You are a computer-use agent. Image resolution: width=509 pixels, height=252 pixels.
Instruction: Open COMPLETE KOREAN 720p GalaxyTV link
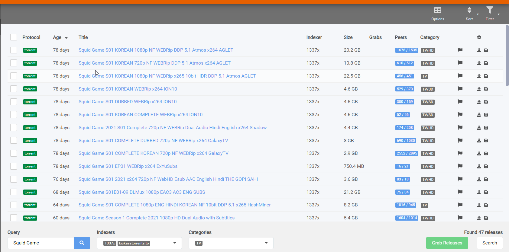(154, 153)
